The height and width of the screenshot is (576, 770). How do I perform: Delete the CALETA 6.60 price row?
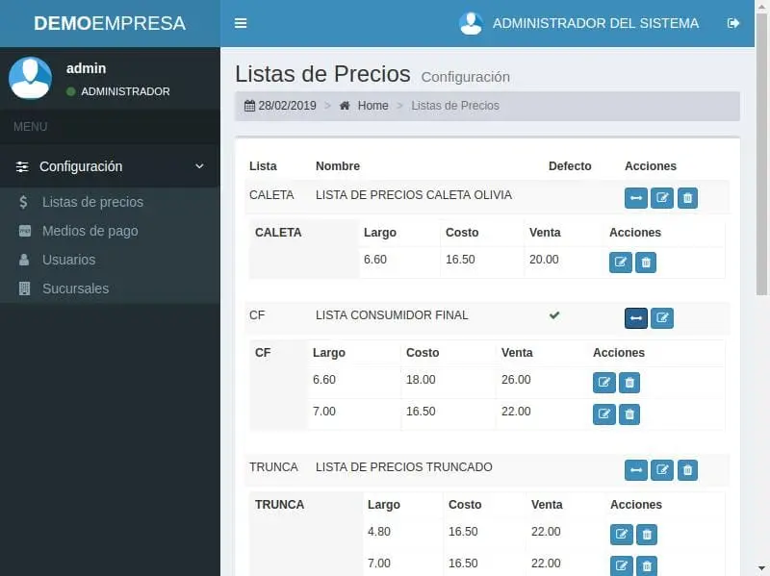tap(646, 262)
